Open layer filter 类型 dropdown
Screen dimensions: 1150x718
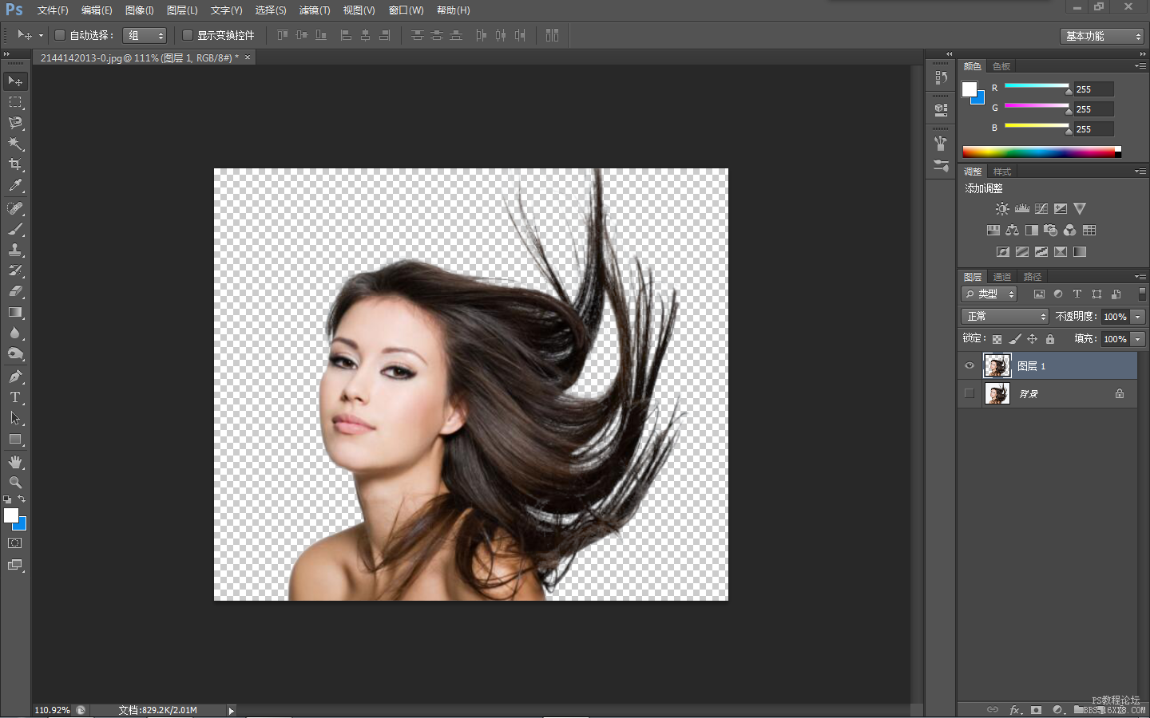click(989, 294)
